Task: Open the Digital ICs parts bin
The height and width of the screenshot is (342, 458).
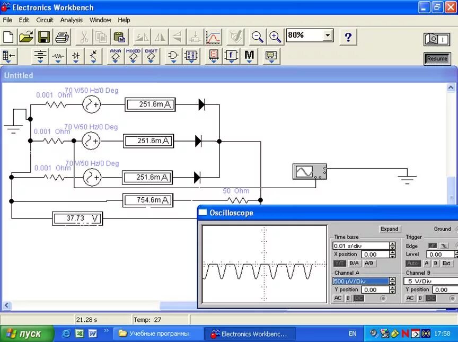Action: pyautogui.click(x=151, y=56)
